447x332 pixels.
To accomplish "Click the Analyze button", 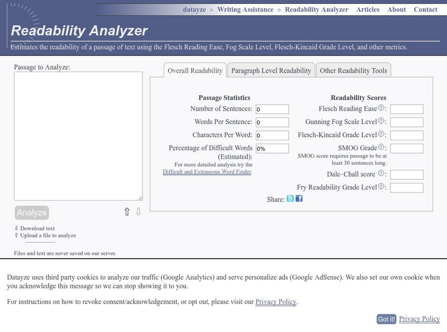I will 32,212.
